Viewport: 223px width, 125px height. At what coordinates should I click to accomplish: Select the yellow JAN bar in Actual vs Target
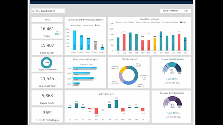[x=155, y=44]
